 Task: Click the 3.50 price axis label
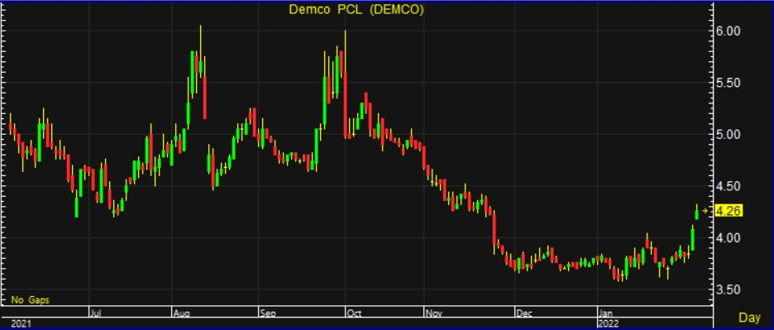pos(728,289)
